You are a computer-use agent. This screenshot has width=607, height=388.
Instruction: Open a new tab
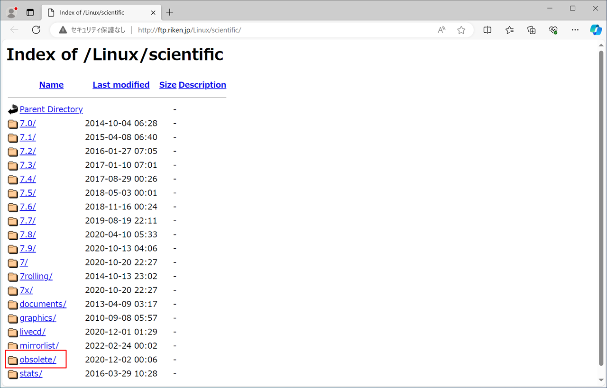pyautogui.click(x=170, y=12)
